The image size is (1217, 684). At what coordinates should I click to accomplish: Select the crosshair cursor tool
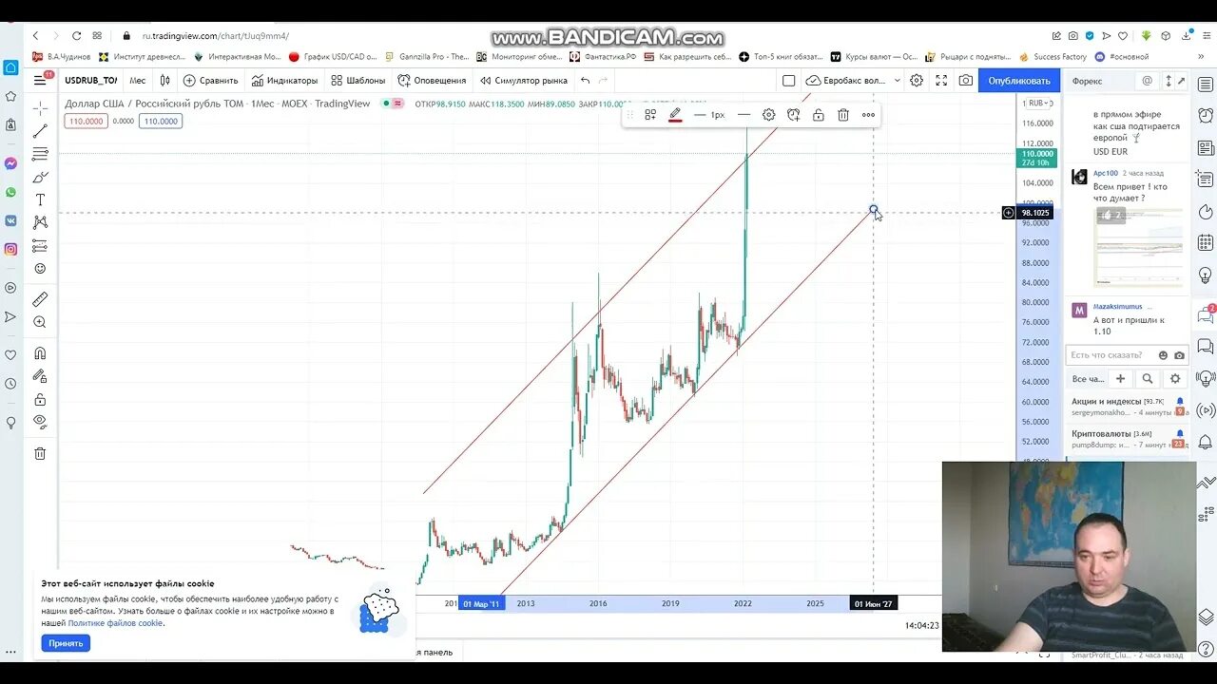coord(40,107)
